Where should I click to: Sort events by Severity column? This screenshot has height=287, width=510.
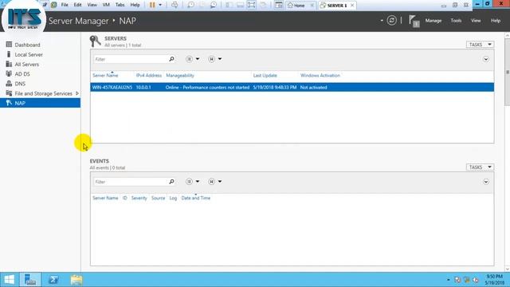[139, 199]
